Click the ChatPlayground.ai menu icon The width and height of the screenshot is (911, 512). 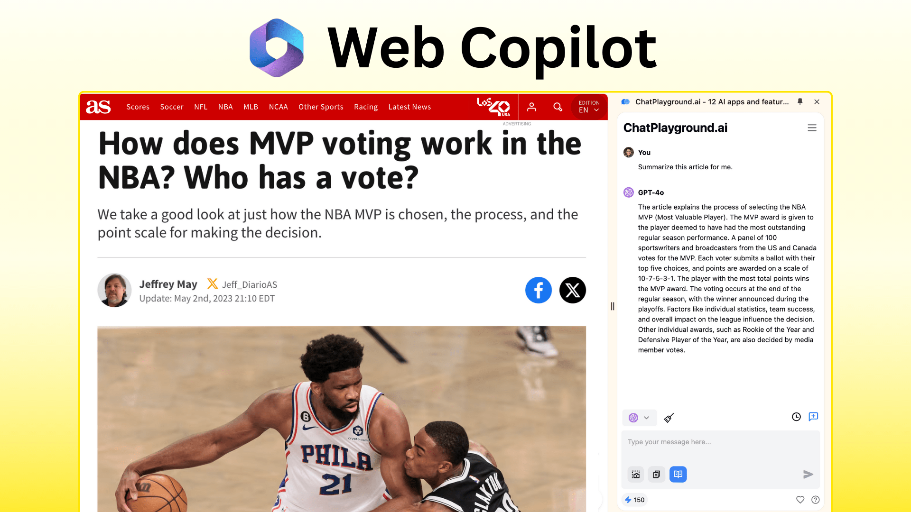(811, 128)
